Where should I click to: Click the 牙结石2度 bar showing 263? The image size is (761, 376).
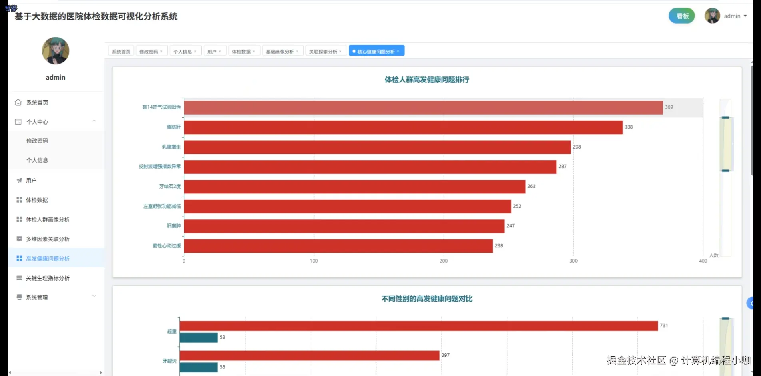pos(355,187)
